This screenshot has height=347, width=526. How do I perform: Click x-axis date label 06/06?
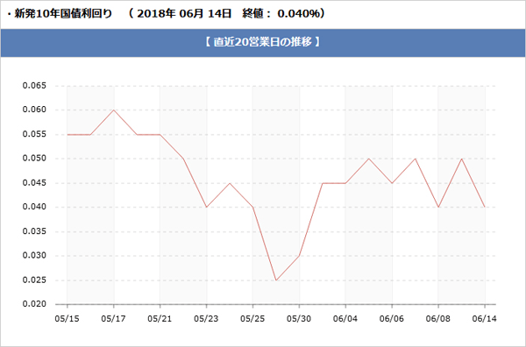(x=392, y=318)
